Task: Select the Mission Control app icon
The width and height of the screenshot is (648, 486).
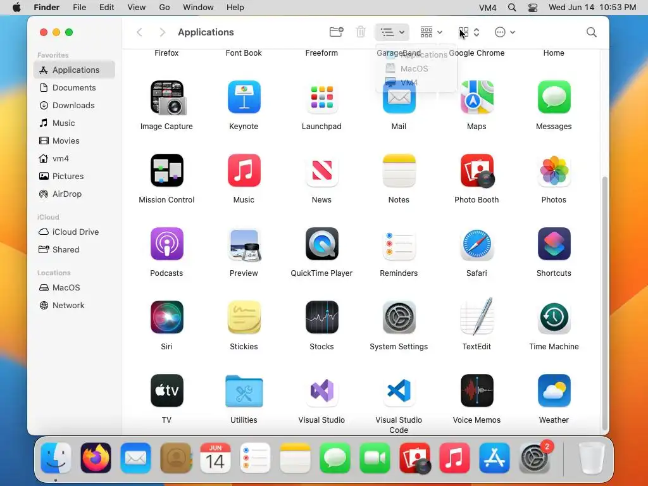Action: tap(166, 171)
